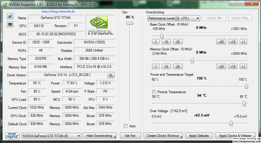
Task: Open driver profile settings wrench icon
Action: click(x=111, y=75)
